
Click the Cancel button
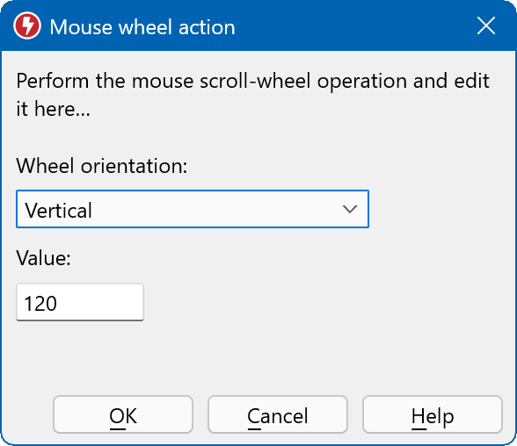[x=278, y=414]
